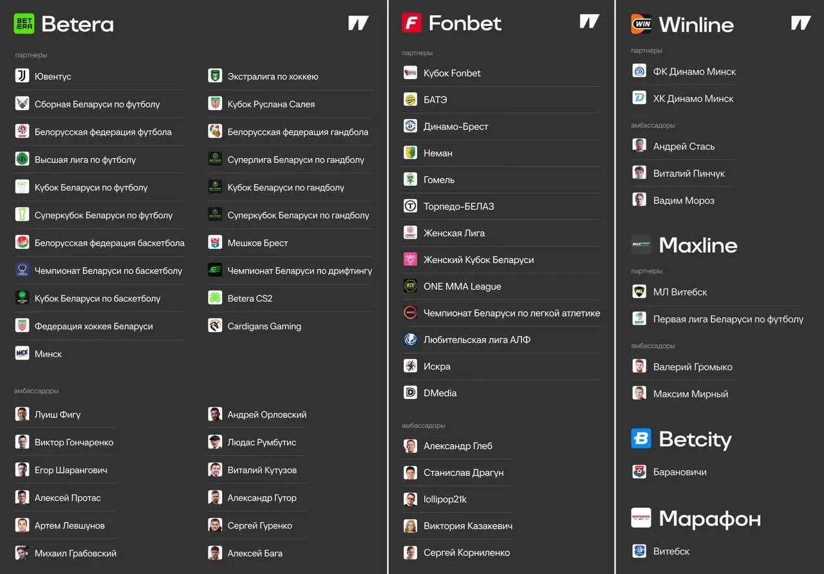Click the text 'Чемпионат Беларуси по баскетболу'
This screenshot has height=574, width=824.
click(109, 270)
